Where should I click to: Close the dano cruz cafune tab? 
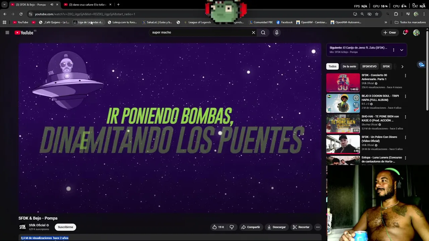(x=110, y=5)
